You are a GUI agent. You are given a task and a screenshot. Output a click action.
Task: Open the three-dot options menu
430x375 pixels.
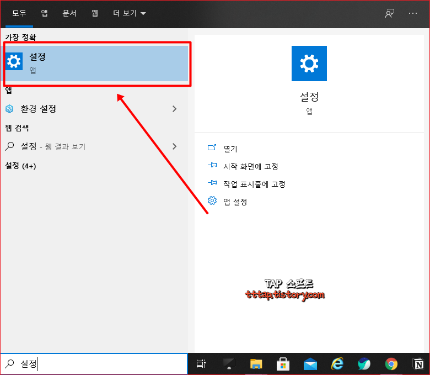click(x=413, y=13)
